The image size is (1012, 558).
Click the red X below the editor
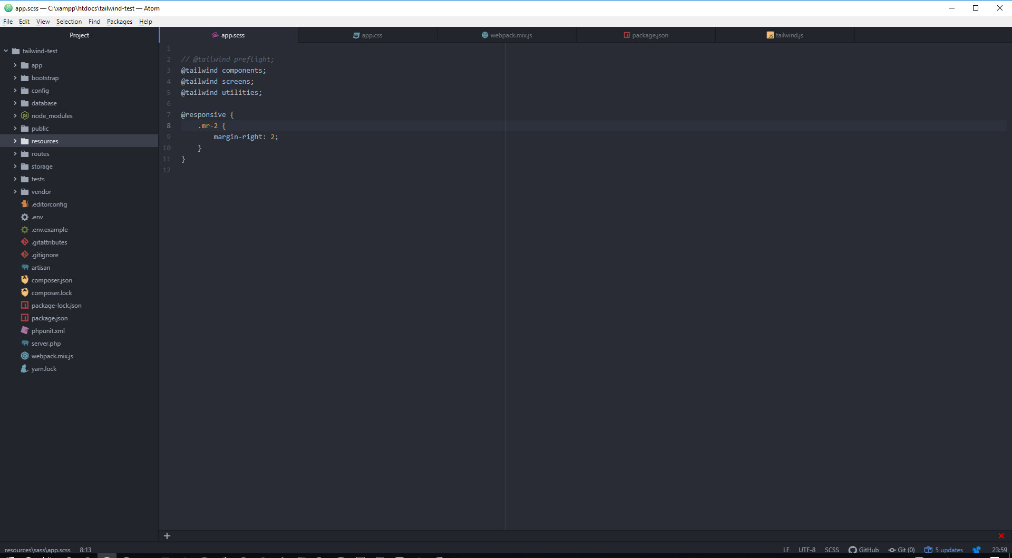pyautogui.click(x=1000, y=536)
